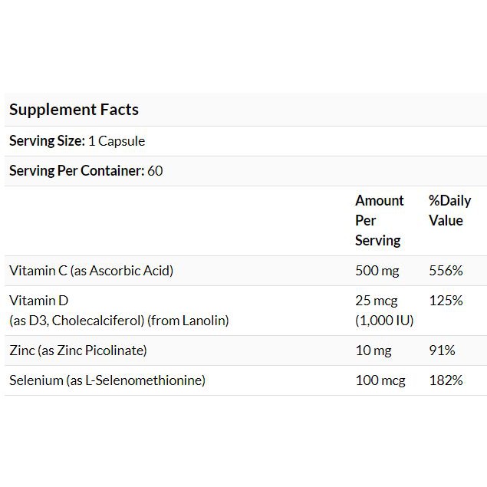
Task: Click the 60 servings value
Action: (155, 171)
